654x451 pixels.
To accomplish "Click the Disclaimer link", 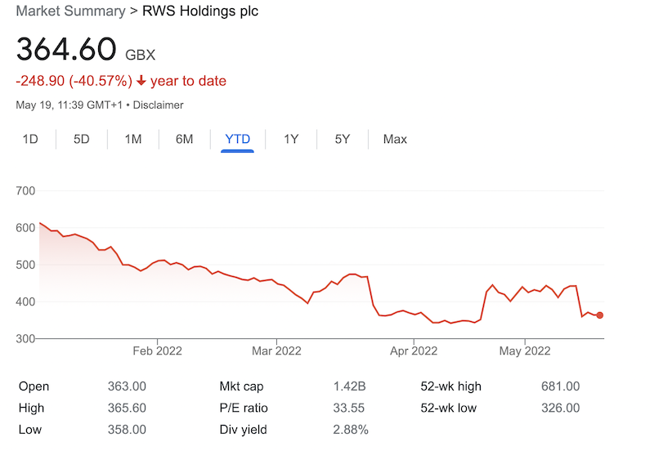I will [158, 105].
